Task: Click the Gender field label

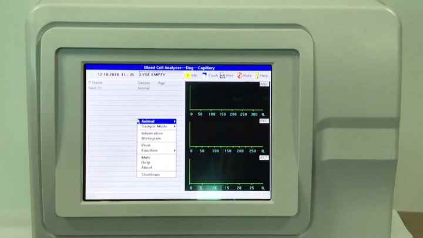Action: 143,83
